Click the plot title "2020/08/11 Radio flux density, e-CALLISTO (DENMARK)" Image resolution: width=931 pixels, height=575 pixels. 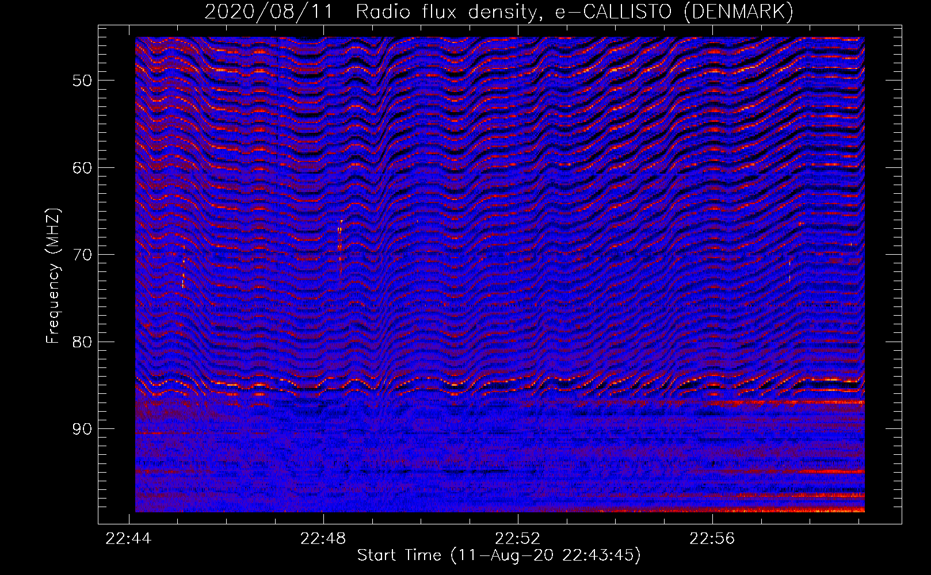tap(499, 11)
